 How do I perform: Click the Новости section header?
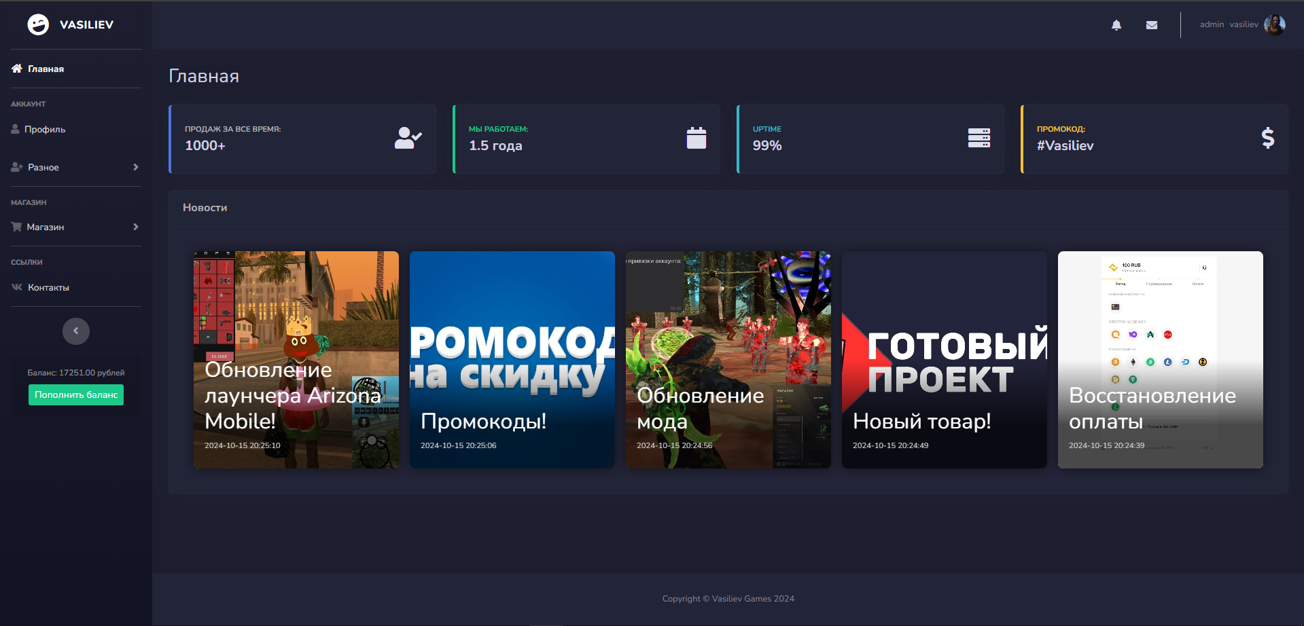click(205, 208)
